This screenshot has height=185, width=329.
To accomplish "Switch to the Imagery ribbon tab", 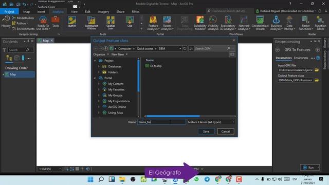I will click(x=103, y=12).
